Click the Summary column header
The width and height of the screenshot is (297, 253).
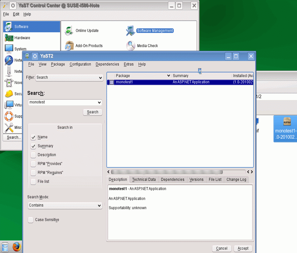point(201,76)
